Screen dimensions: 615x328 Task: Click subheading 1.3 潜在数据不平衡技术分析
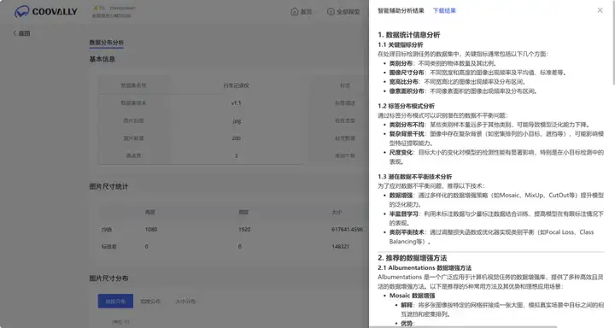(x=414, y=177)
